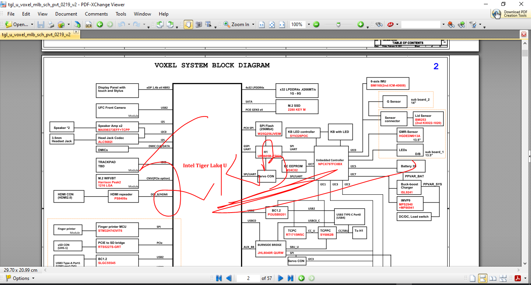This screenshot has height=285, width=531.
Task: Close the tgl_u_voxel document tab
Action: [76, 32]
